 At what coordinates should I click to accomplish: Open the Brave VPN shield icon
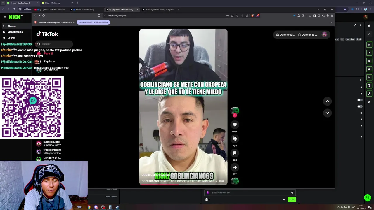[x=328, y=15]
